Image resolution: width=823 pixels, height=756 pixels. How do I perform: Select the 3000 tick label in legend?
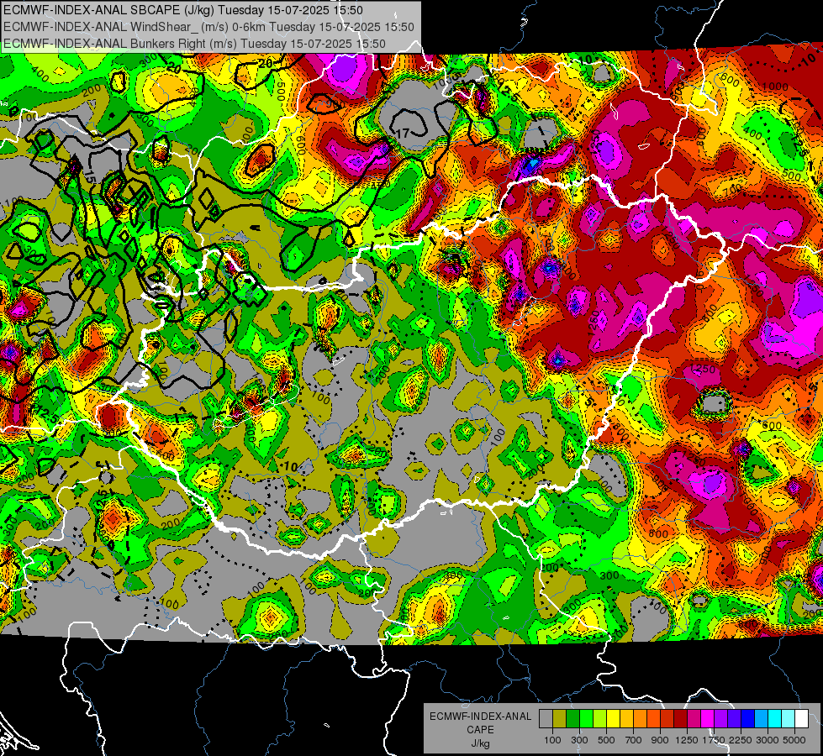(x=768, y=740)
